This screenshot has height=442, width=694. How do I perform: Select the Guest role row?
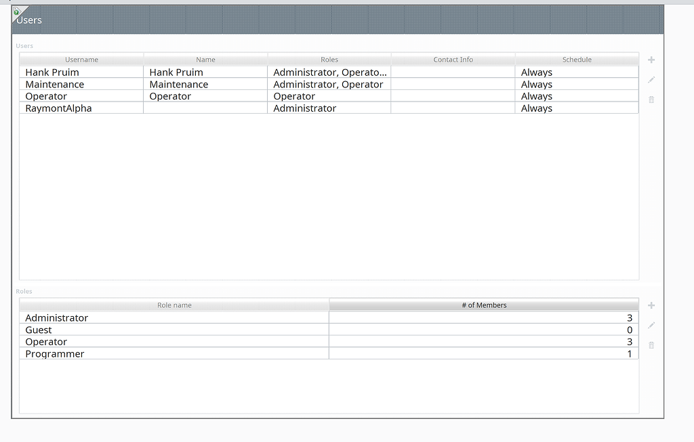pyautogui.click(x=174, y=330)
